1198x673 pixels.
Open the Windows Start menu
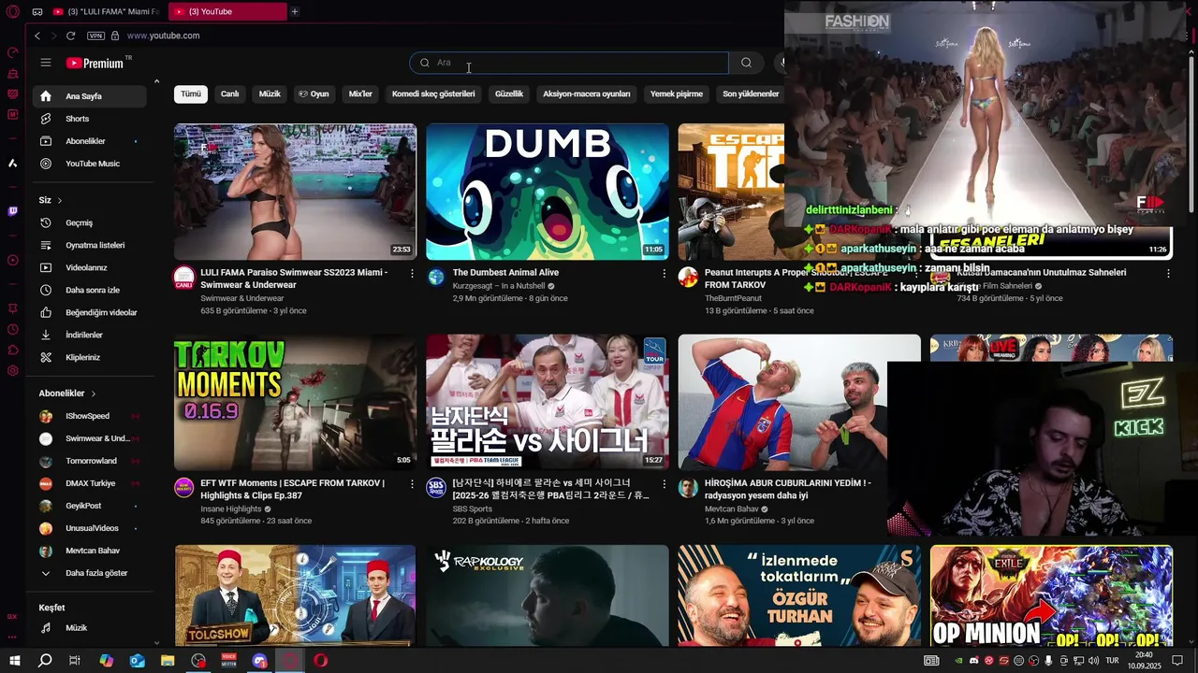pyautogui.click(x=13, y=660)
